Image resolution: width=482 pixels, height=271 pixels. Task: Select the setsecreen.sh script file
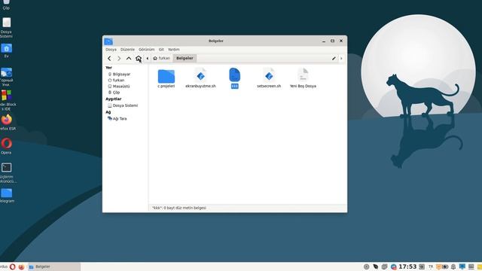click(x=269, y=78)
